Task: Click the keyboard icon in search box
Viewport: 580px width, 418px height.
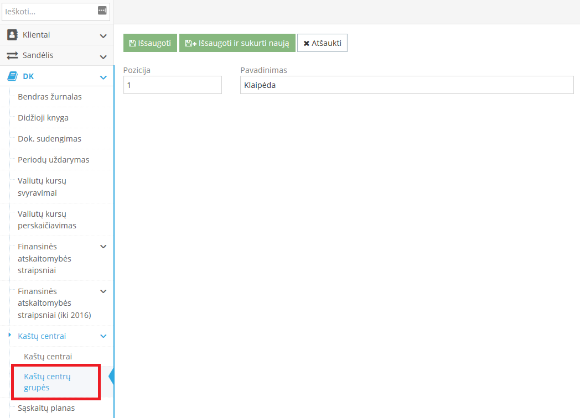Action: tap(102, 11)
